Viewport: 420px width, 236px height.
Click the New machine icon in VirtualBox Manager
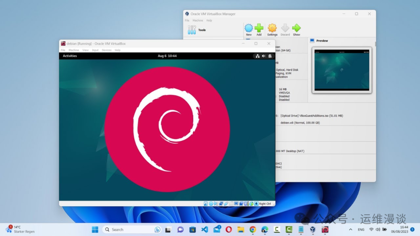(x=248, y=28)
